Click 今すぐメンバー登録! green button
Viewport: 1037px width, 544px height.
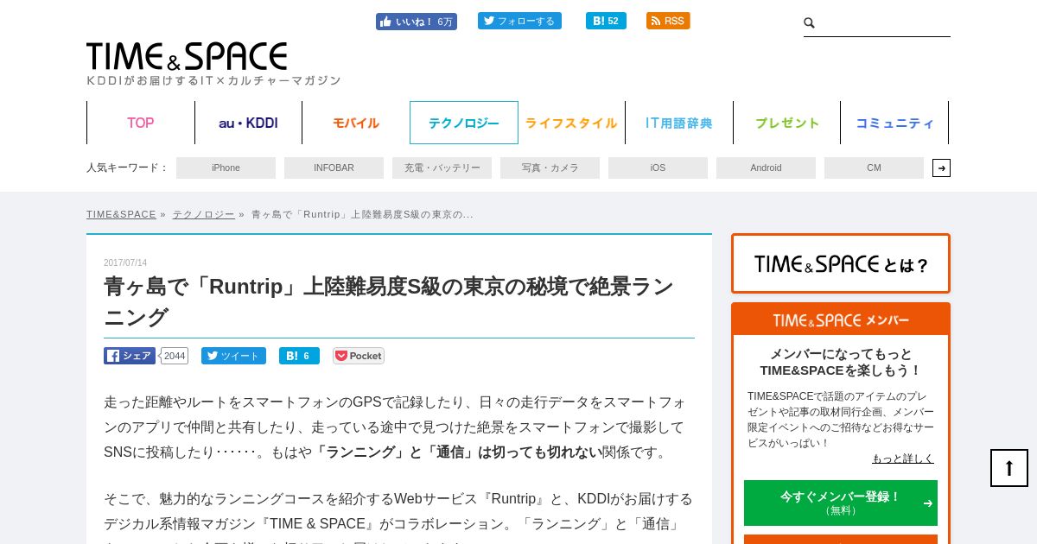click(841, 503)
